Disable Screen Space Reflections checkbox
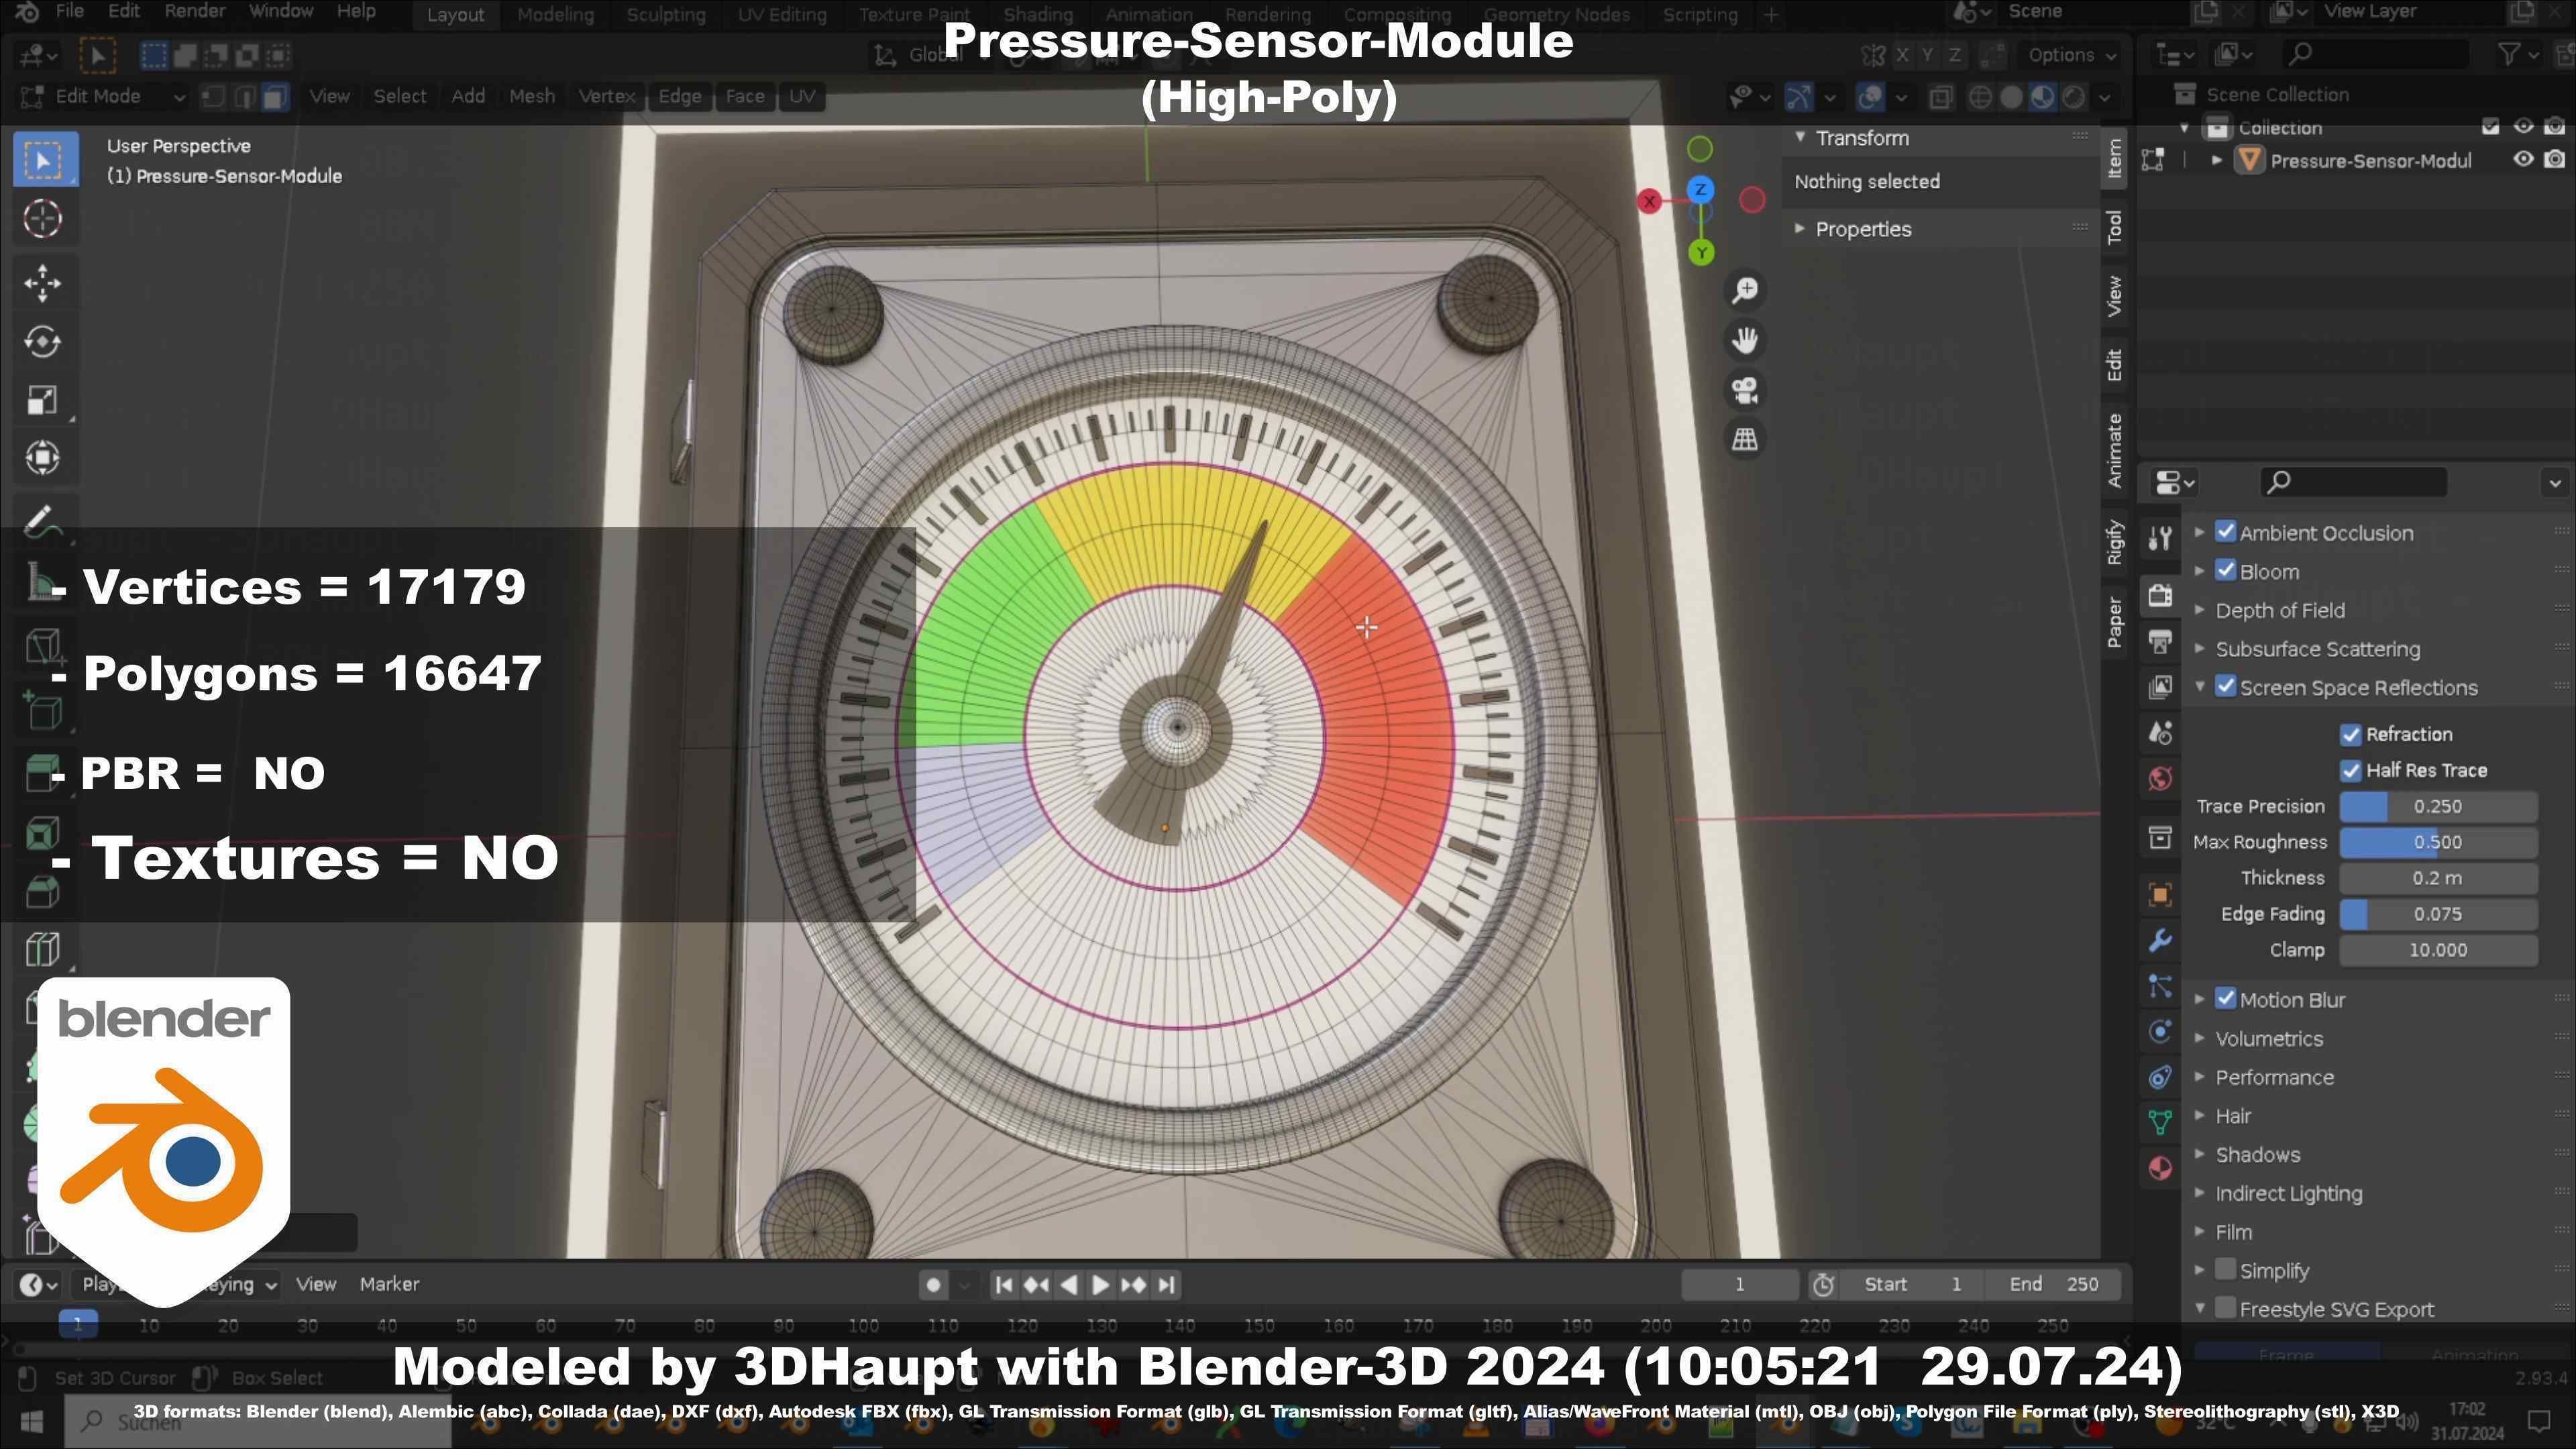The width and height of the screenshot is (2576, 1449). [2225, 687]
